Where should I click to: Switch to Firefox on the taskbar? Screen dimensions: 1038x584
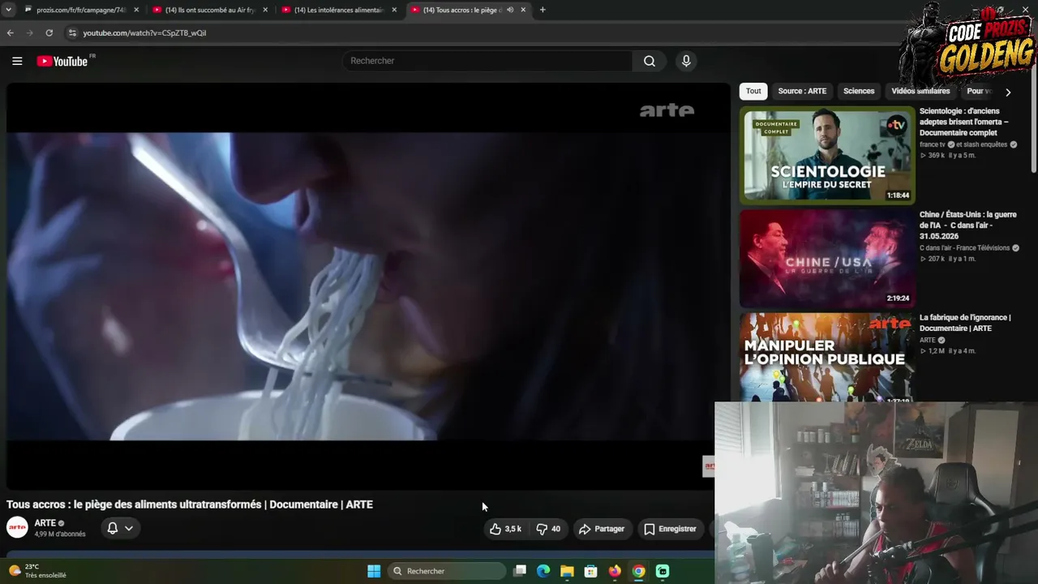pyautogui.click(x=615, y=571)
